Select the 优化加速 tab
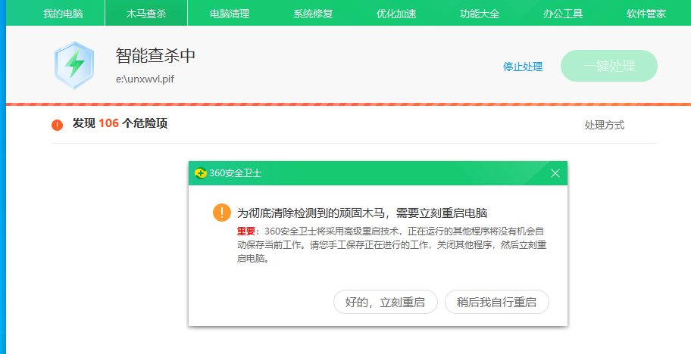This screenshot has height=354, width=691. pyautogui.click(x=396, y=14)
